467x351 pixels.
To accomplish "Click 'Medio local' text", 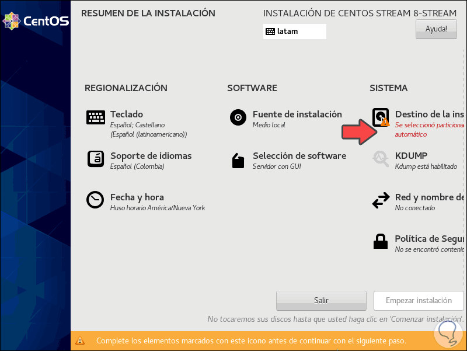I will tap(269, 125).
